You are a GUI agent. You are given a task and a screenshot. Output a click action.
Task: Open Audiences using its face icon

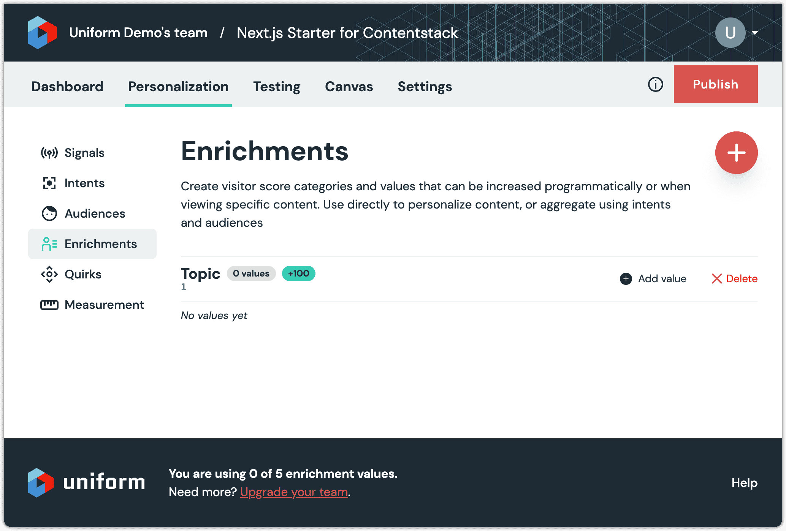pos(49,213)
